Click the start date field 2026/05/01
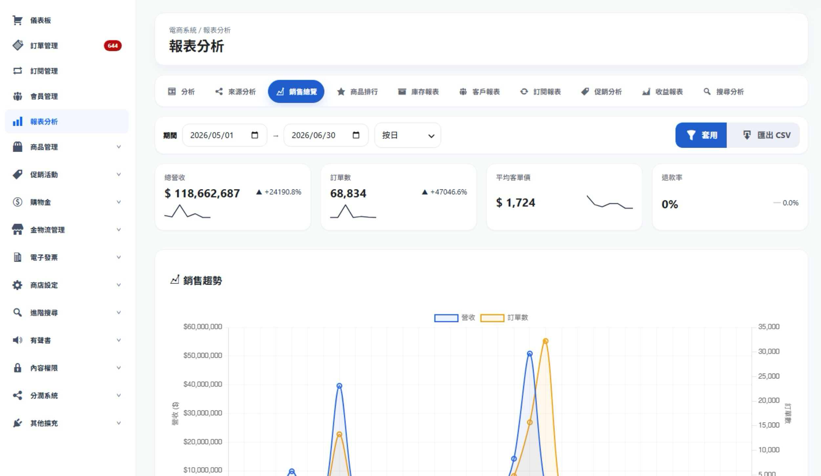Image resolution: width=821 pixels, height=476 pixels. pyautogui.click(x=225, y=135)
